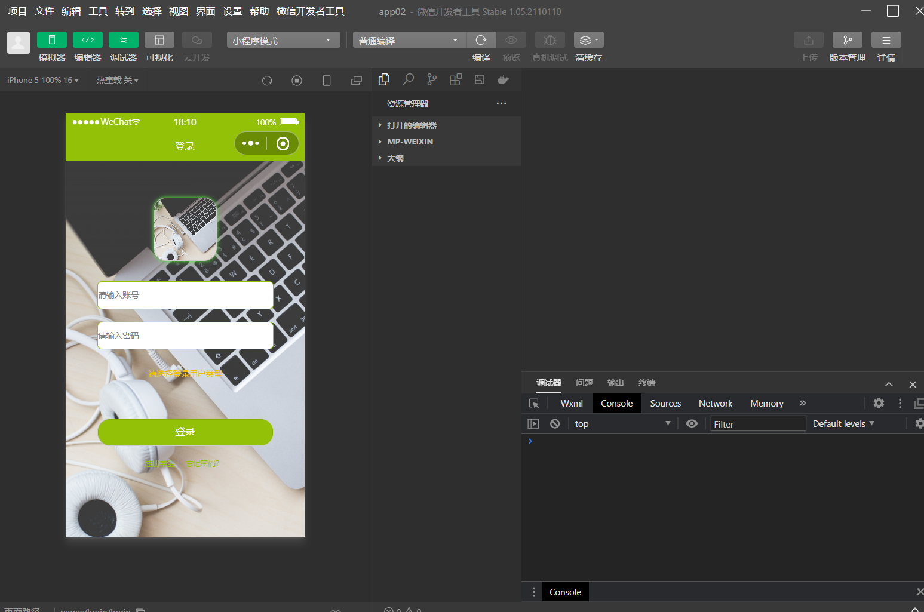Click the green 登录 login button
This screenshot has height=612, width=924.
[x=185, y=432]
